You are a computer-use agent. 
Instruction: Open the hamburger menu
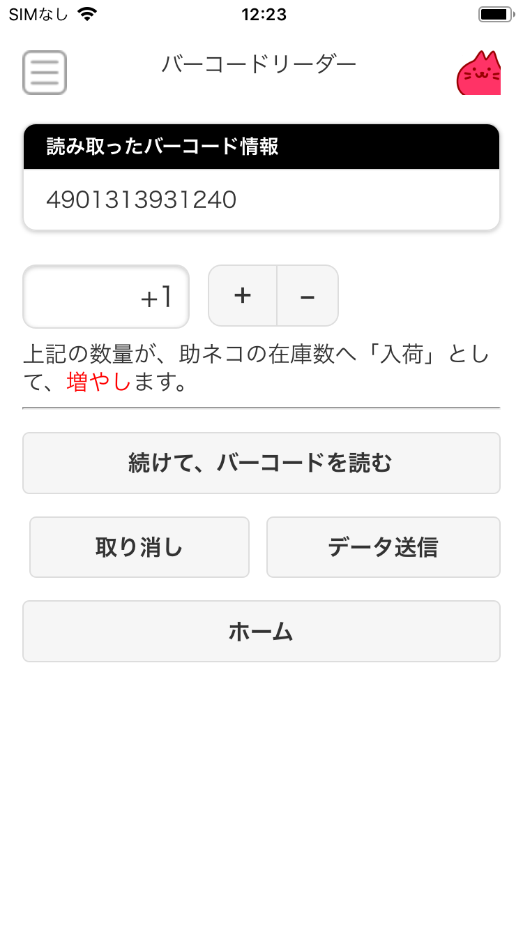pyautogui.click(x=45, y=73)
